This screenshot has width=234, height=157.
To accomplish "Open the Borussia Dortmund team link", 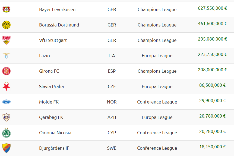I will (59, 25).
